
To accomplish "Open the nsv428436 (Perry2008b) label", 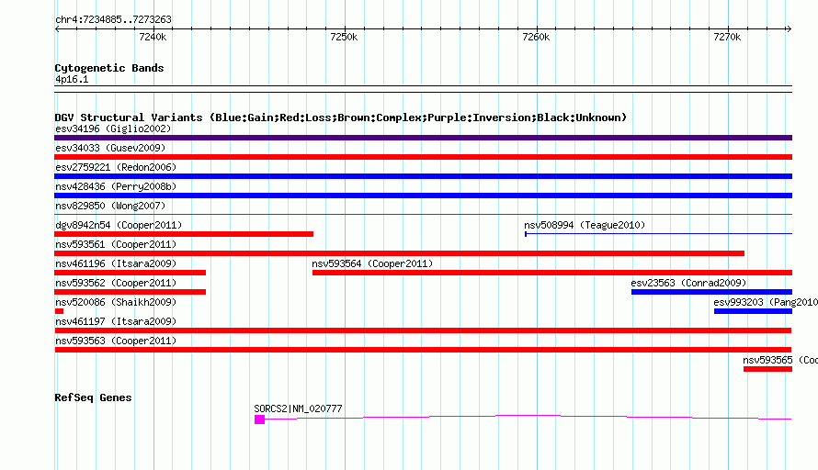I will [x=116, y=186].
